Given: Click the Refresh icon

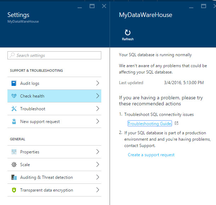Looking at the screenshot, I should tap(127, 33).
